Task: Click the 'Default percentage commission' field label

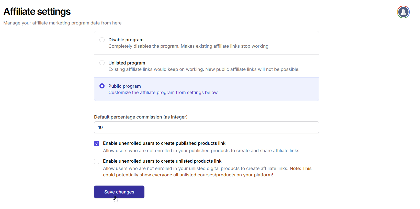Action: click(141, 117)
